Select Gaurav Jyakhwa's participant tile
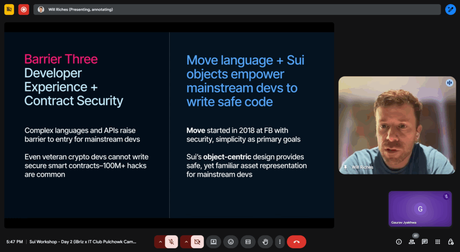The height and width of the screenshot is (252, 460). click(x=420, y=209)
